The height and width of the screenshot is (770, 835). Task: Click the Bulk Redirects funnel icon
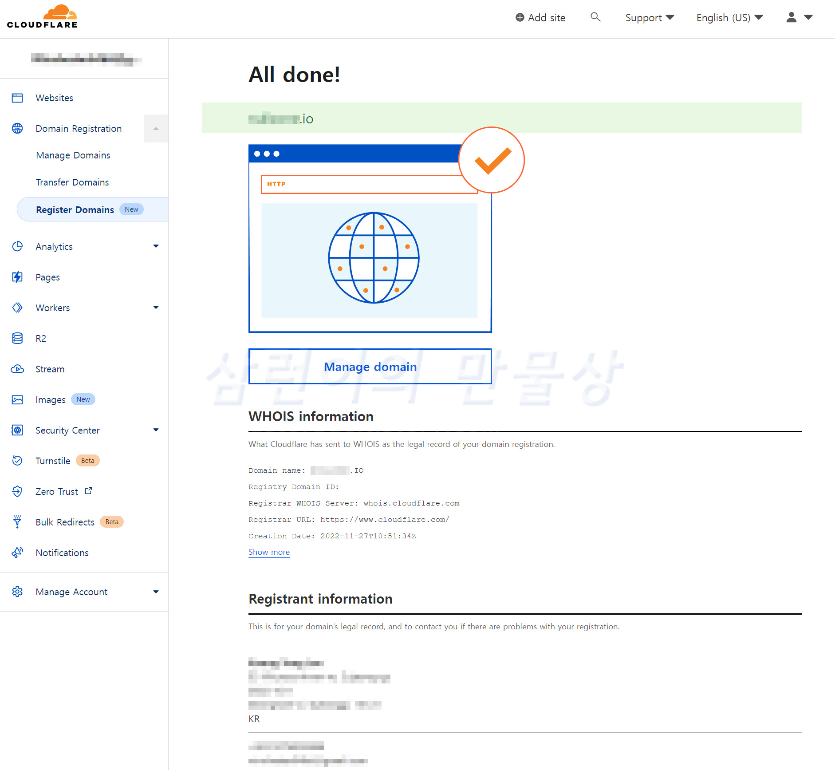17,522
